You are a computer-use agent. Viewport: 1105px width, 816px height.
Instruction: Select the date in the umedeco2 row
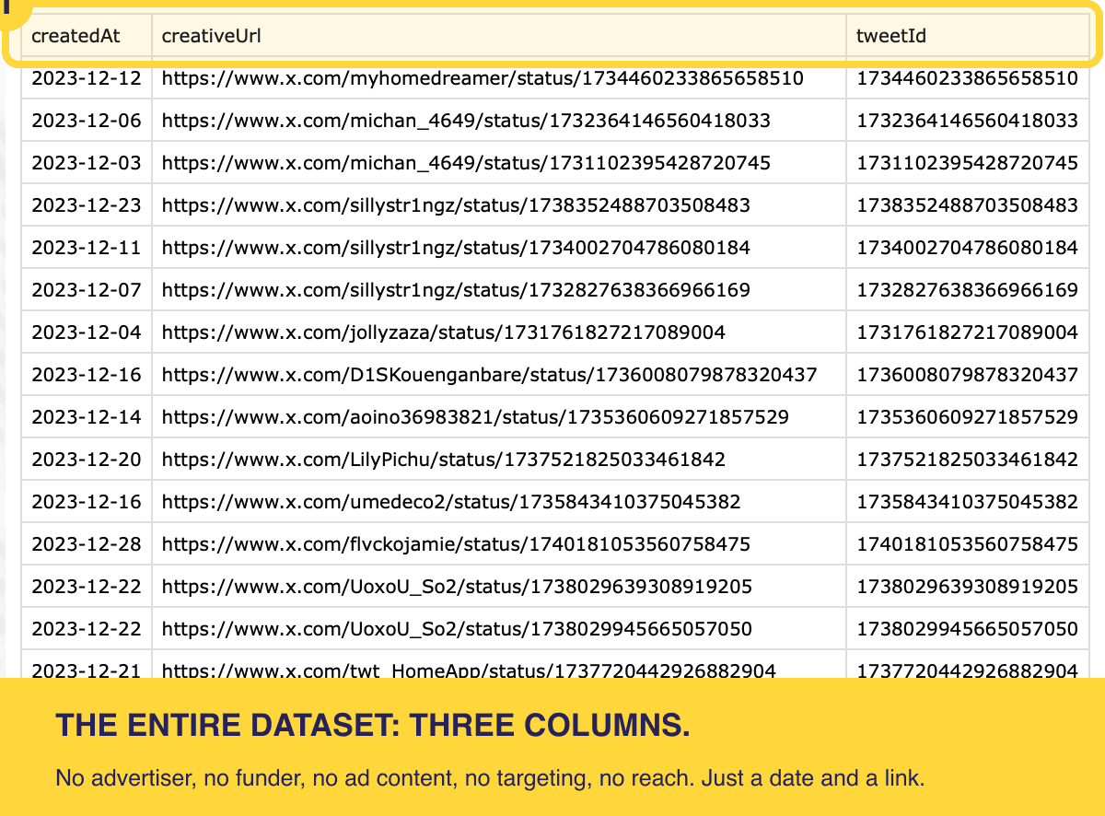click(87, 502)
